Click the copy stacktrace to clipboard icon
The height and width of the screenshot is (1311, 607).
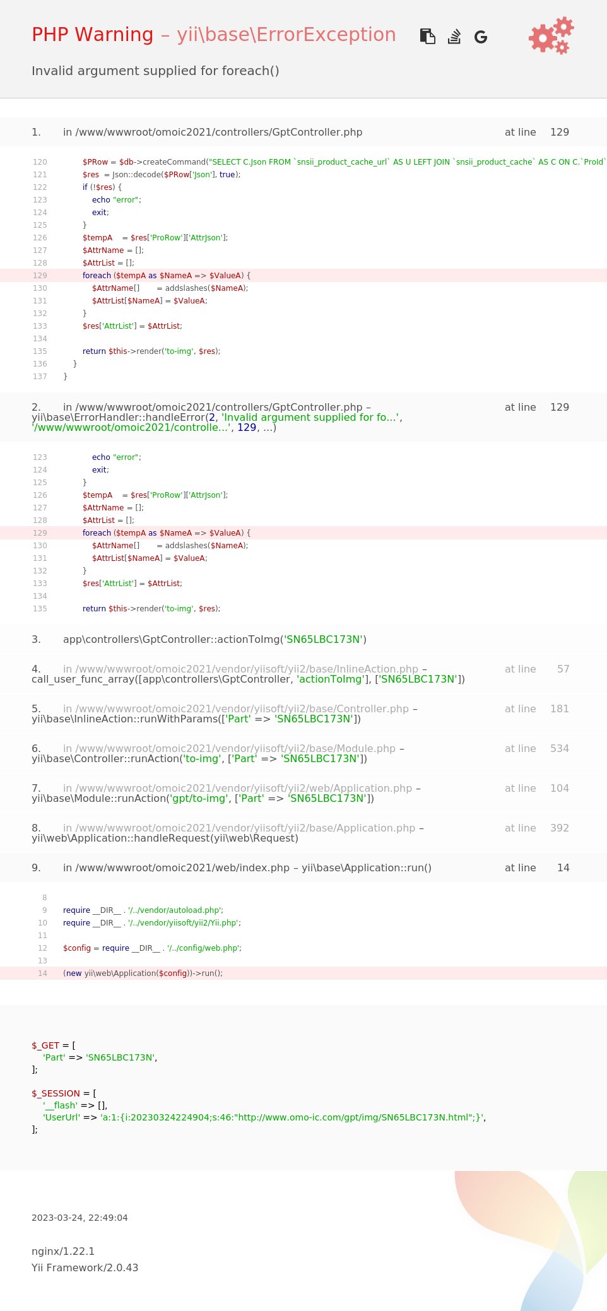click(x=427, y=37)
